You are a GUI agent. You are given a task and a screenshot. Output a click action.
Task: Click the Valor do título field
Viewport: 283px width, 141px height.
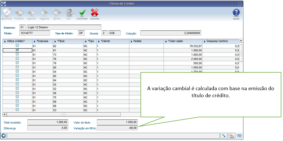point(117,122)
